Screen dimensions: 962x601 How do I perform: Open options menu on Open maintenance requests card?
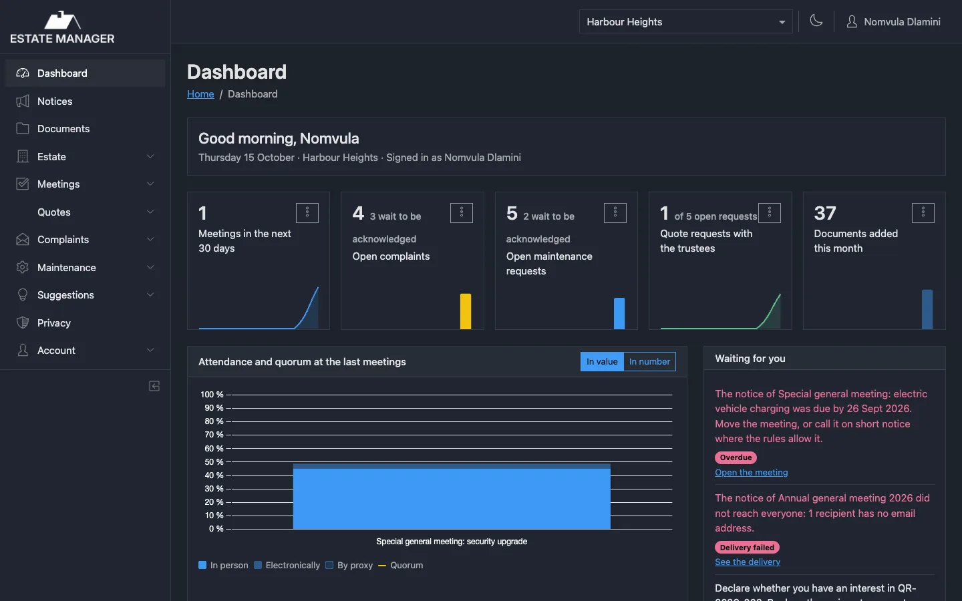[615, 213]
